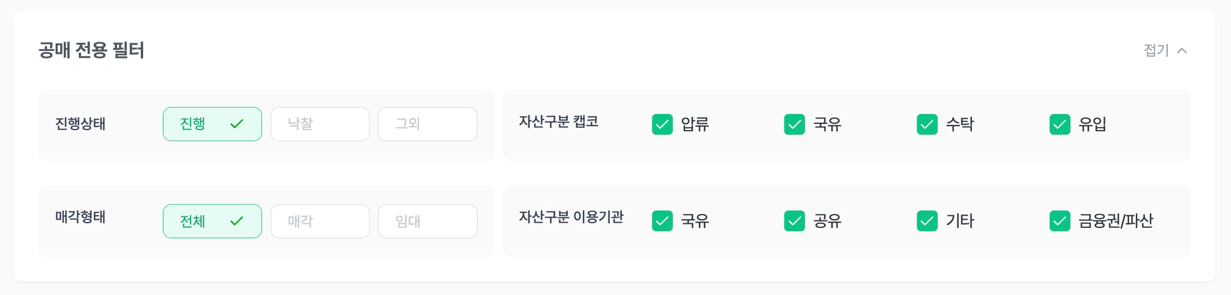Click the 공매 전용 필터 heading
This screenshot has width=1231, height=295.
coord(91,50)
